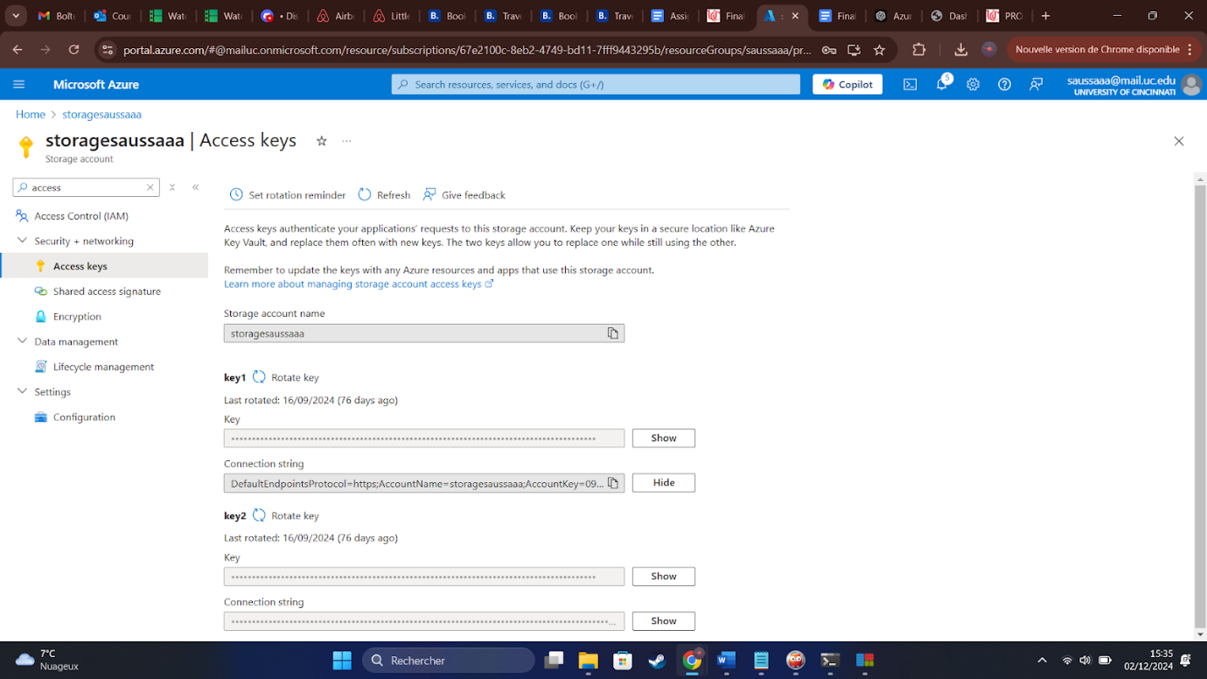Screen dimensions: 1207x679
Task: Rotate key2
Action: pyautogui.click(x=286, y=515)
